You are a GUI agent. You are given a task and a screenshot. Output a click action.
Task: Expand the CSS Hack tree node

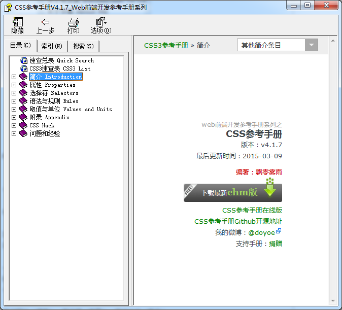[14, 125]
